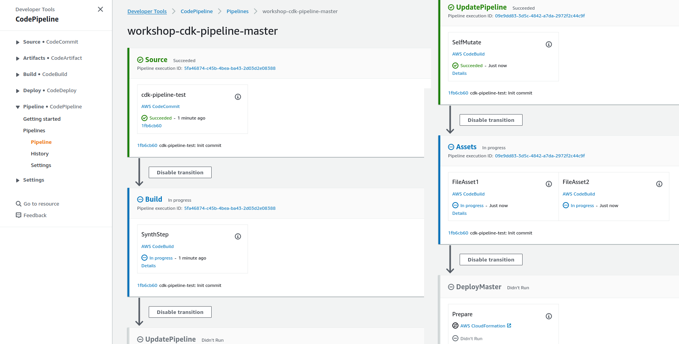679x344 pixels.
Task: Open AWS CodeCommit link in Source
Action: [x=160, y=106]
